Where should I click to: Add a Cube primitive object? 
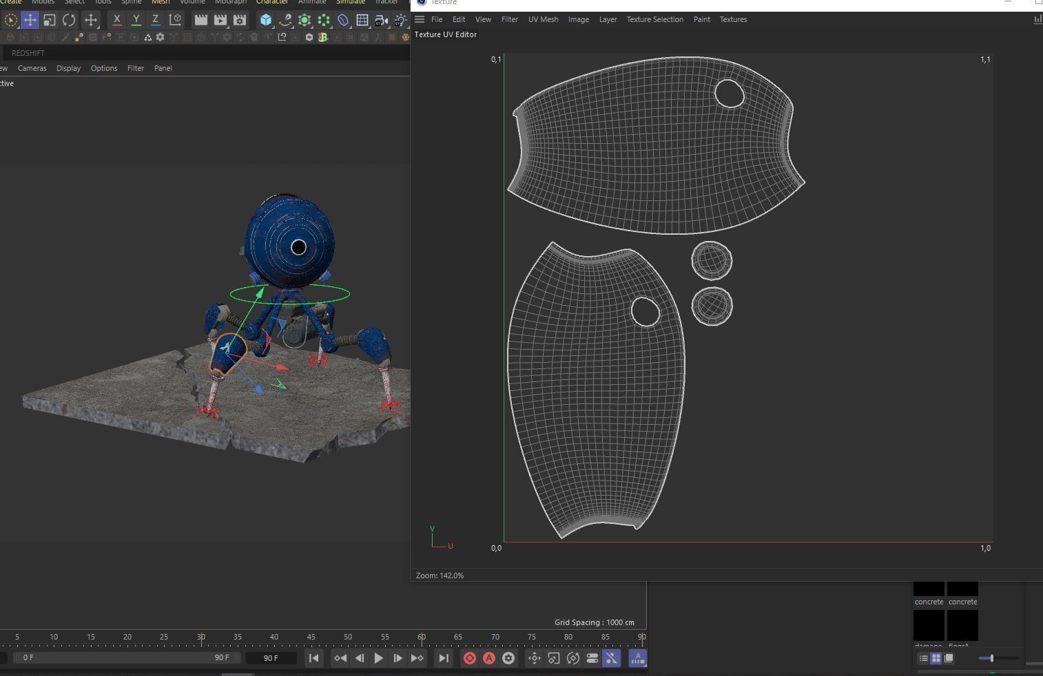(x=266, y=20)
